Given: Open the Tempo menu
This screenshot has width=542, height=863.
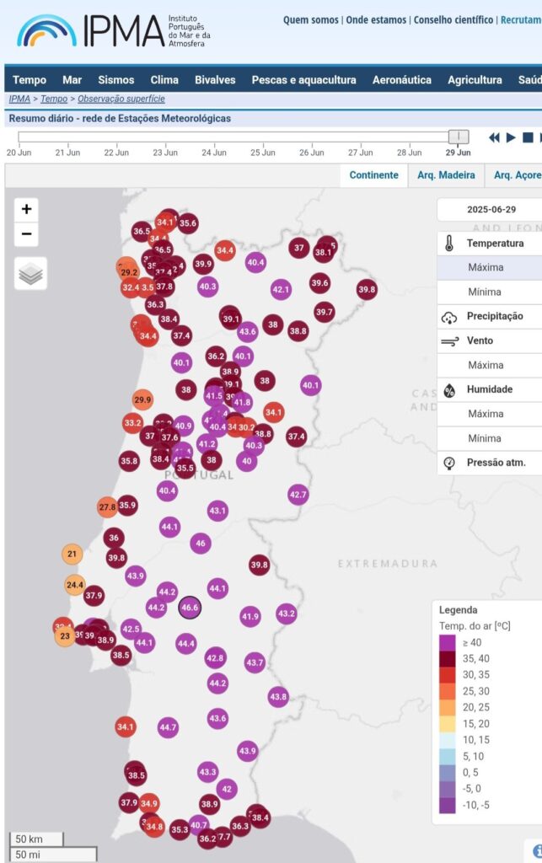Looking at the screenshot, I should 30,80.
